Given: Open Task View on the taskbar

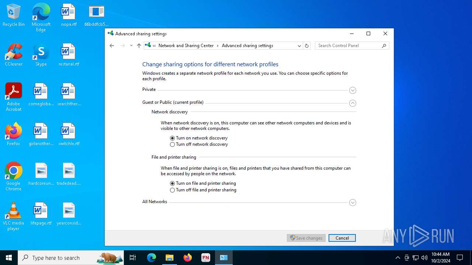Looking at the screenshot, I should (133, 258).
